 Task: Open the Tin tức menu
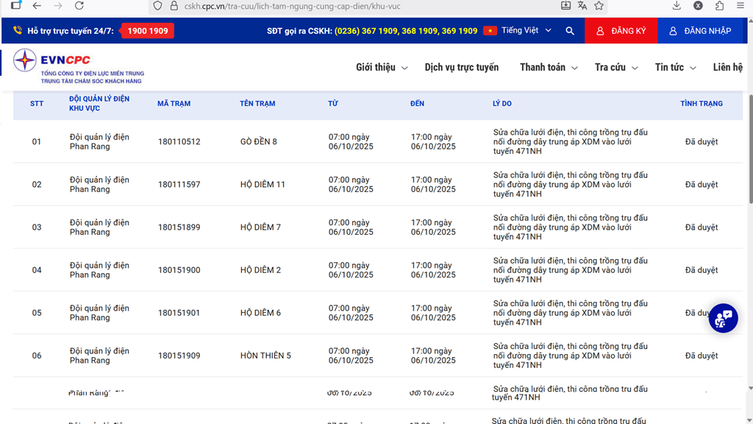click(674, 67)
